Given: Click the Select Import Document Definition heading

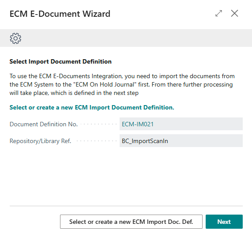Looking at the screenshot, I should click(x=60, y=61).
